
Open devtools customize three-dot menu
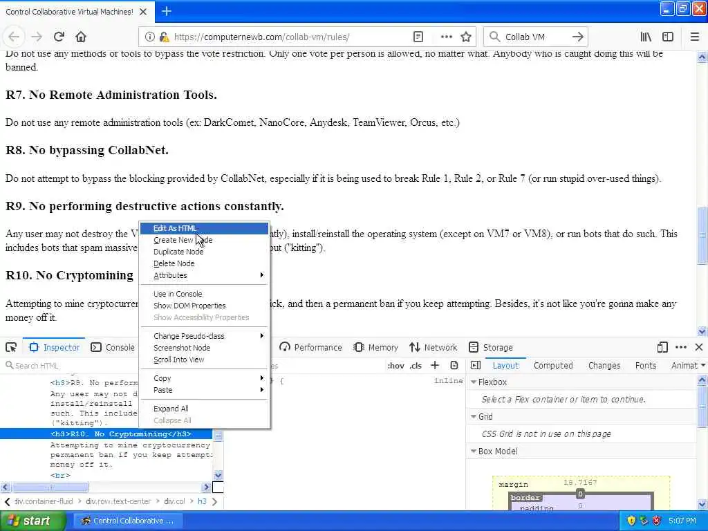[681, 347]
